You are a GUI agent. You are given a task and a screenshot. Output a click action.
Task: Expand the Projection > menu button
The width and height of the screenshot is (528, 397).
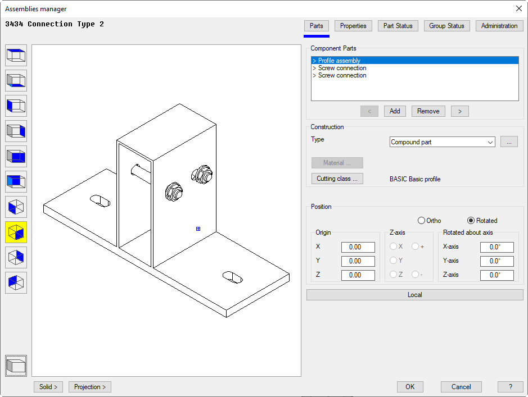[x=90, y=387]
